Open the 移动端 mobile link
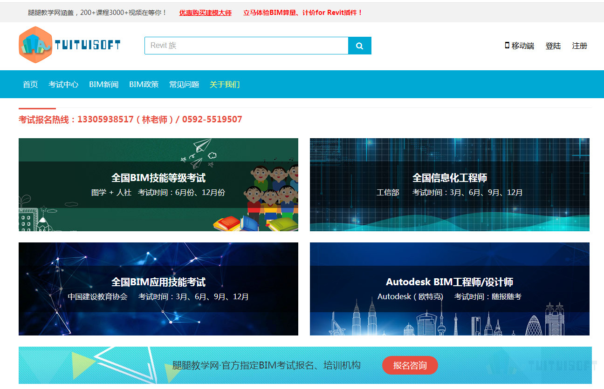 pos(522,46)
